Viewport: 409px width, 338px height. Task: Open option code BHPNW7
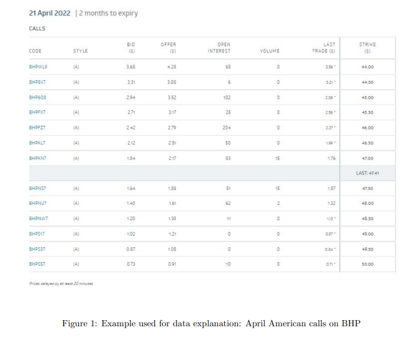(x=38, y=219)
